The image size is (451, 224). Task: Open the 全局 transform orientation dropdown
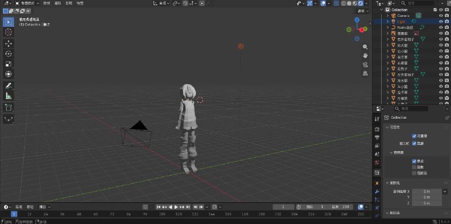point(161,3)
